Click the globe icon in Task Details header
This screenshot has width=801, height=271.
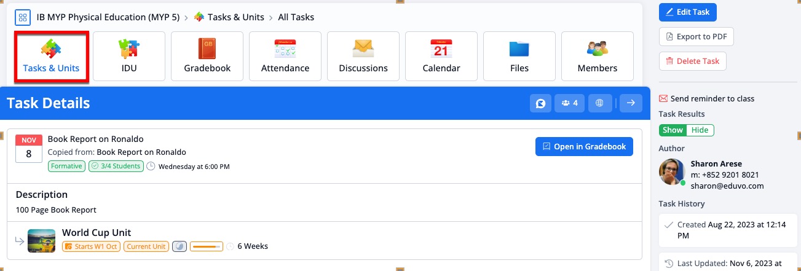(x=600, y=103)
